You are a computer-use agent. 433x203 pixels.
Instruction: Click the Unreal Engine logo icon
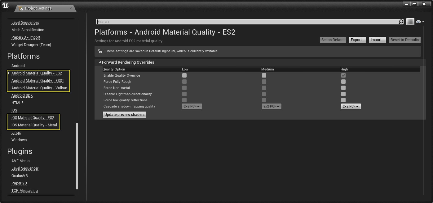pos(5,6)
